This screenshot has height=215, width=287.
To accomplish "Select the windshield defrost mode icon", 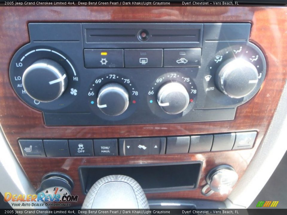I will coord(208,78).
